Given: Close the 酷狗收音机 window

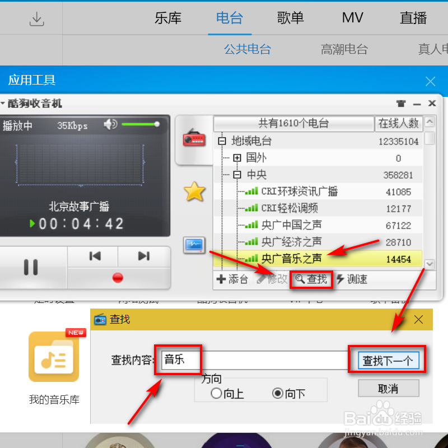Looking at the screenshot, I should click(x=432, y=103).
